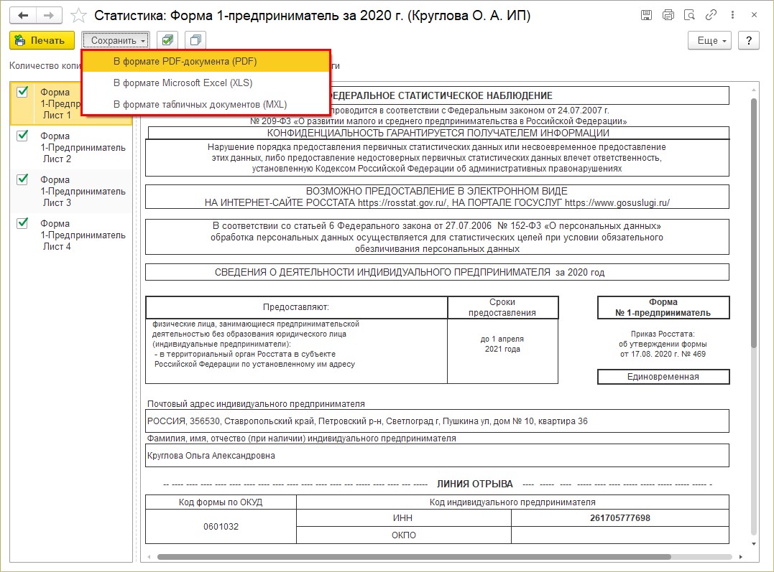Image resolution: width=774 pixels, height=572 pixels.
Task: Go back with the left arrow button
Action: [23, 16]
